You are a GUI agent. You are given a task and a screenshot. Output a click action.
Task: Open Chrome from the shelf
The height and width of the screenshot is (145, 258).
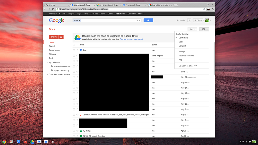tap(4, 142)
